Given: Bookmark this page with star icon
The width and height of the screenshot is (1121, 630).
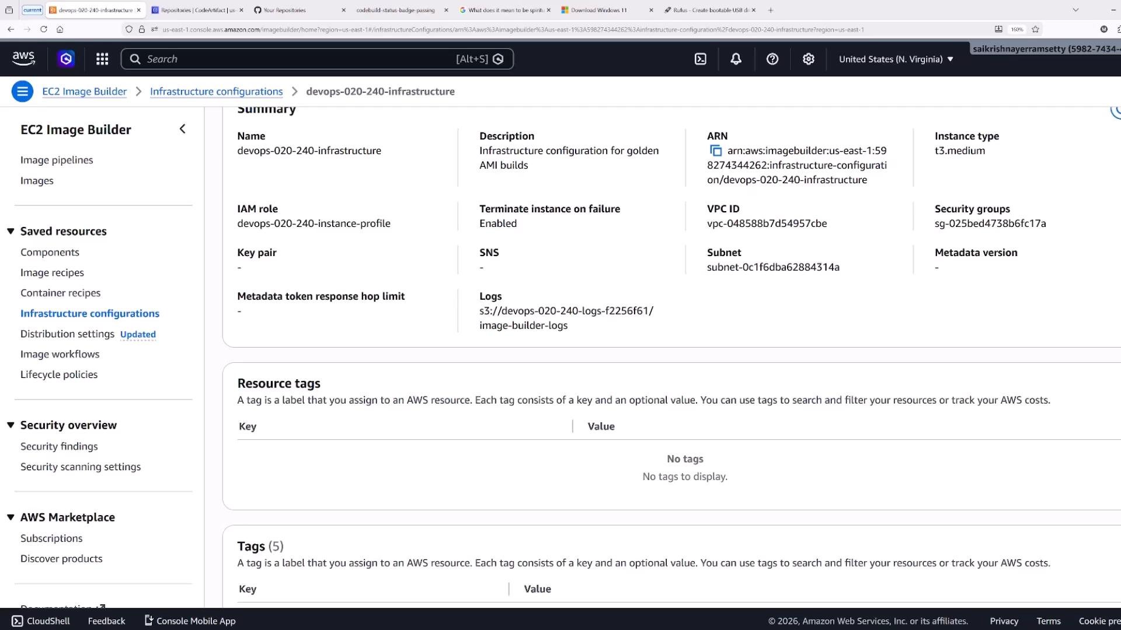Looking at the screenshot, I should (1035, 29).
